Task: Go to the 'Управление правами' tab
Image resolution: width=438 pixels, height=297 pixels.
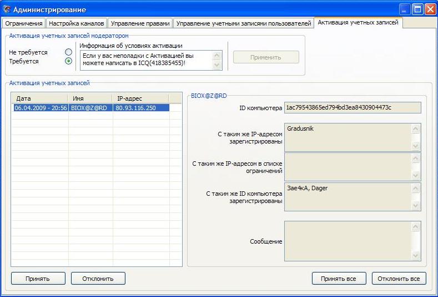Action: pyautogui.click(x=140, y=23)
